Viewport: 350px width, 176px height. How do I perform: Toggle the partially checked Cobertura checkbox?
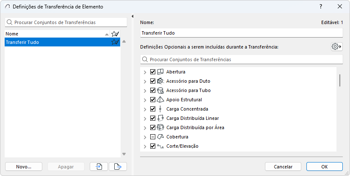[153, 137]
